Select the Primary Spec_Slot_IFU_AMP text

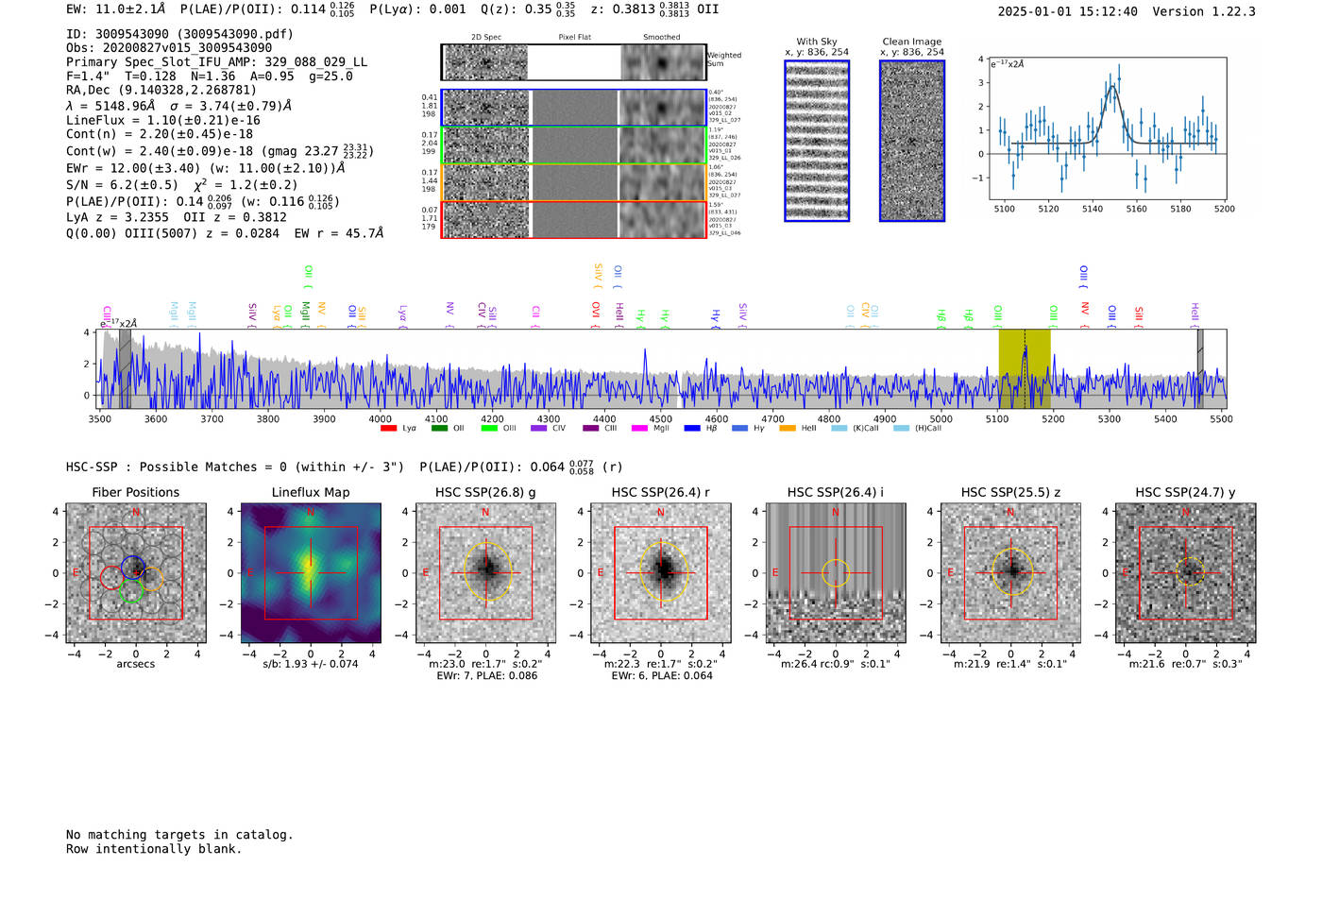[x=217, y=62]
